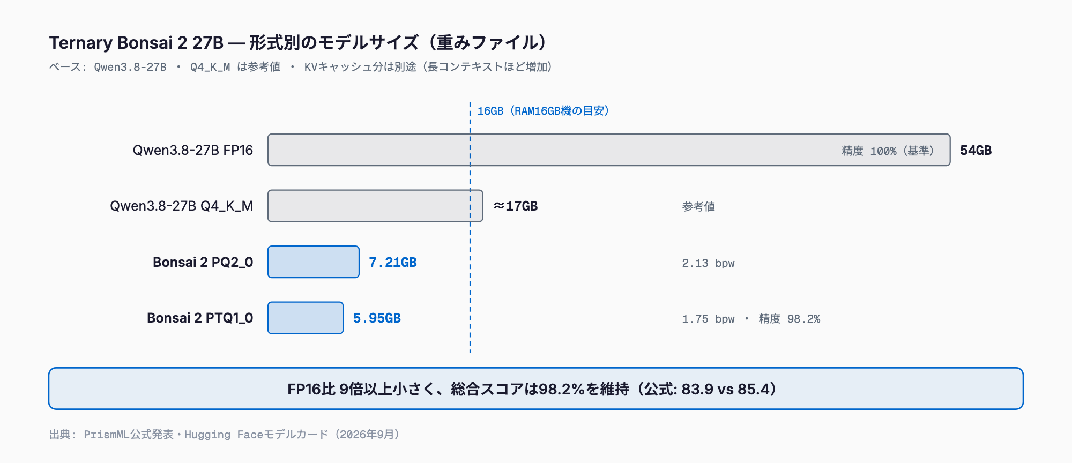Select the 'Bonsai 2 PTQ1_0' row label
The image size is (1072, 463).
click(200, 318)
